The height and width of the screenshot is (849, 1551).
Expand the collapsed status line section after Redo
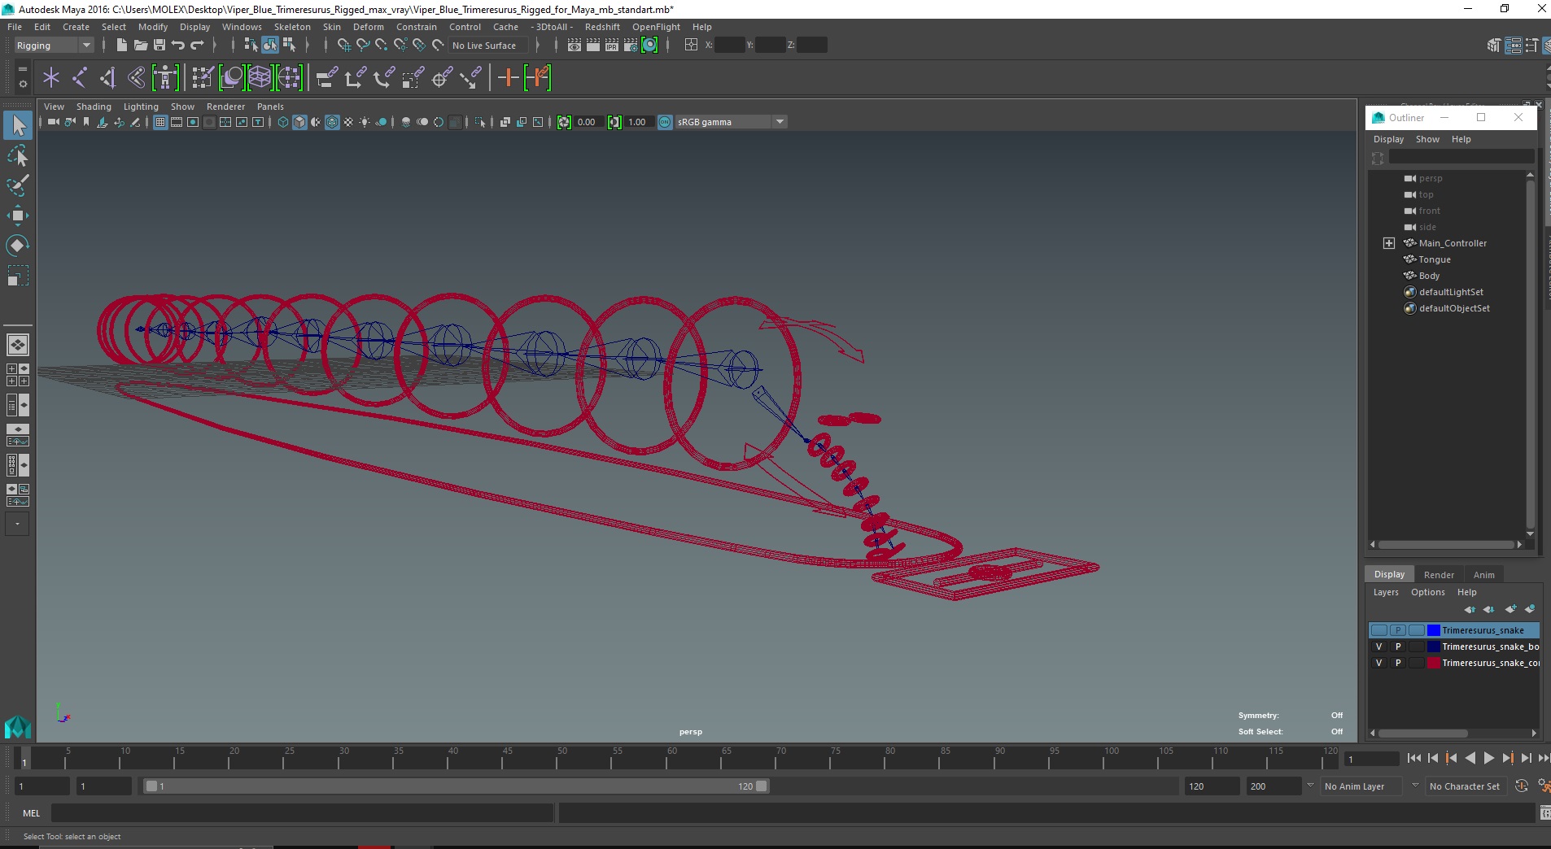[x=215, y=46]
